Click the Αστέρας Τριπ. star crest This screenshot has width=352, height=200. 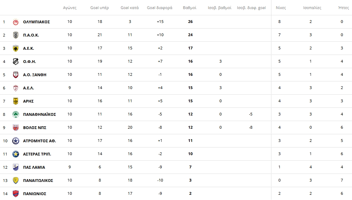15,154
